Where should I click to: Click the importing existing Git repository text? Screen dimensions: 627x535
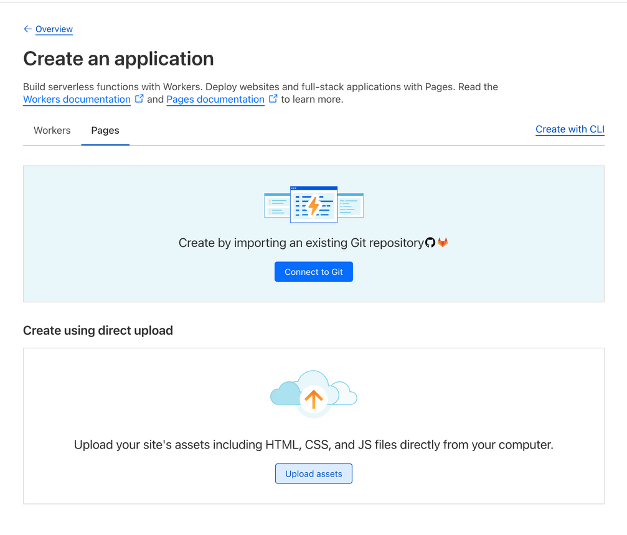(x=301, y=243)
